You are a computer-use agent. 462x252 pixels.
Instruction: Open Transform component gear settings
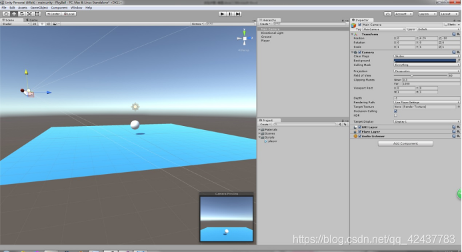(x=458, y=34)
